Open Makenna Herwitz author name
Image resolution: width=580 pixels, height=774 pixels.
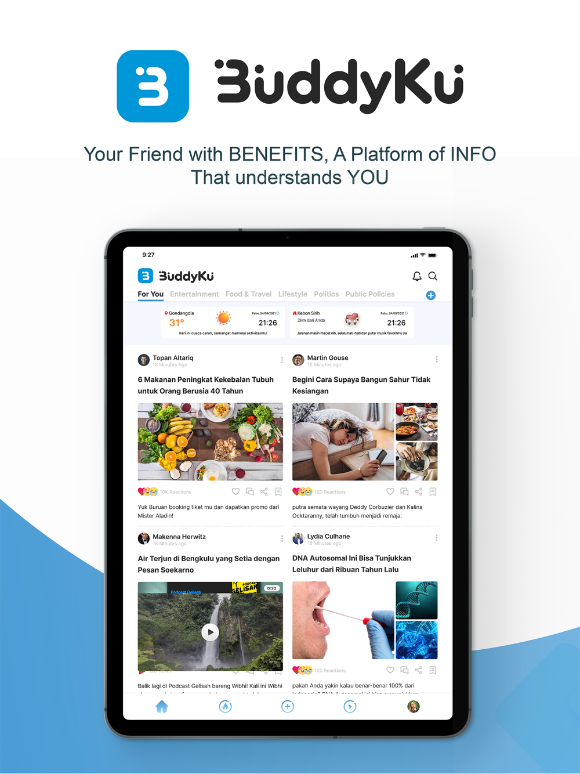(179, 537)
